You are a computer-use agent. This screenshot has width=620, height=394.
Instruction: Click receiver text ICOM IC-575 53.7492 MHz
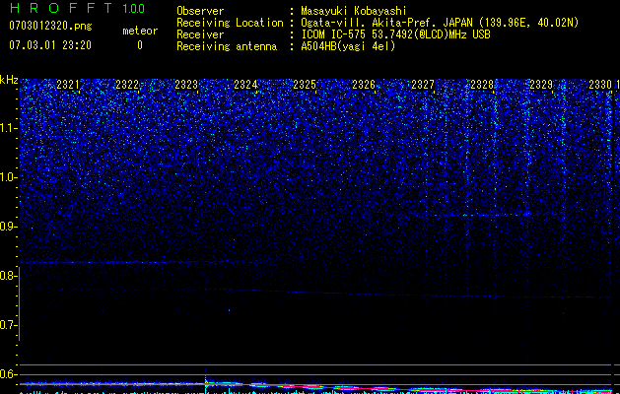click(395, 34)
